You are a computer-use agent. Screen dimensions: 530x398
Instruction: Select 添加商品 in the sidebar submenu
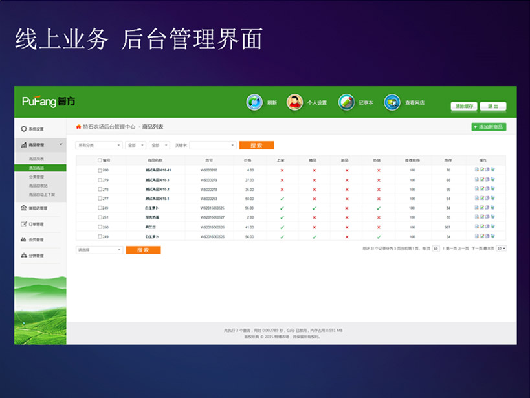38,168
